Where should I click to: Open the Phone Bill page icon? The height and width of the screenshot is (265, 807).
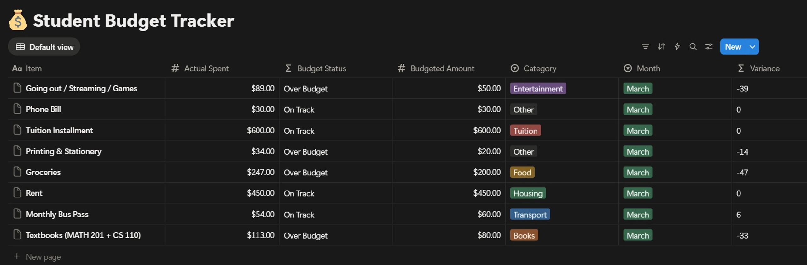pos(17,109)
